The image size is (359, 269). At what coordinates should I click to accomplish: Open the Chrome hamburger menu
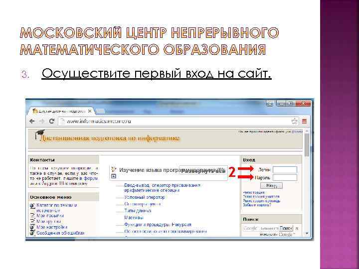coord(304,121)
